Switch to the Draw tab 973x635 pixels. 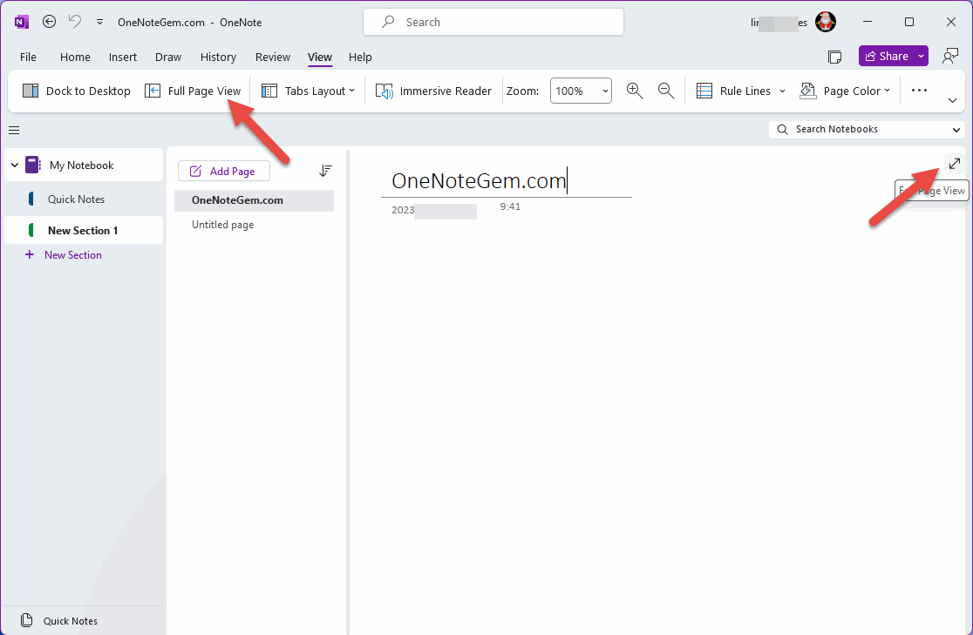point(167,57)
